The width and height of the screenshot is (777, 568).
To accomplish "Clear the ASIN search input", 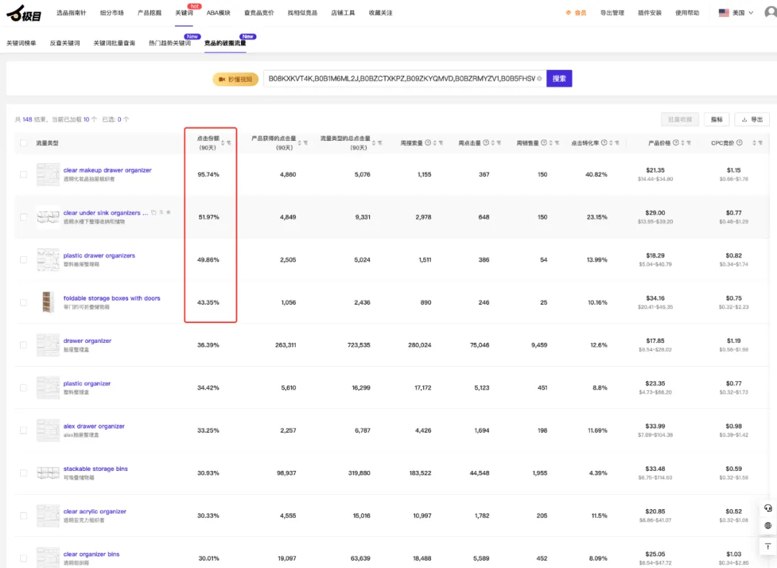I will point(539,79).
